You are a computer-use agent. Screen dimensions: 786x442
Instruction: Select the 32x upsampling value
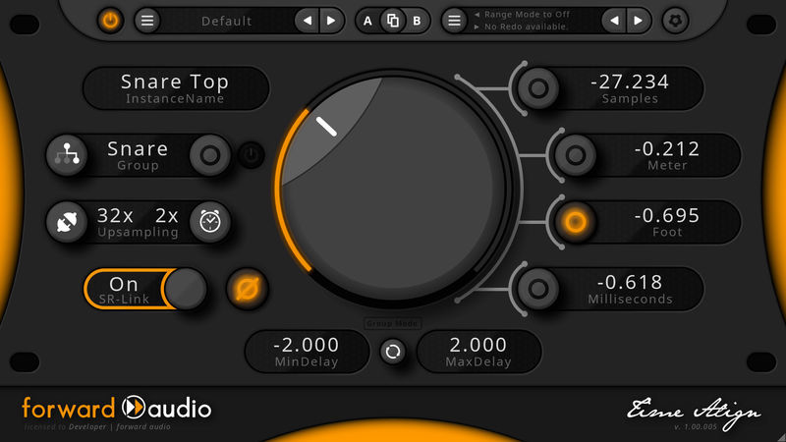click(x=115, y=216)
